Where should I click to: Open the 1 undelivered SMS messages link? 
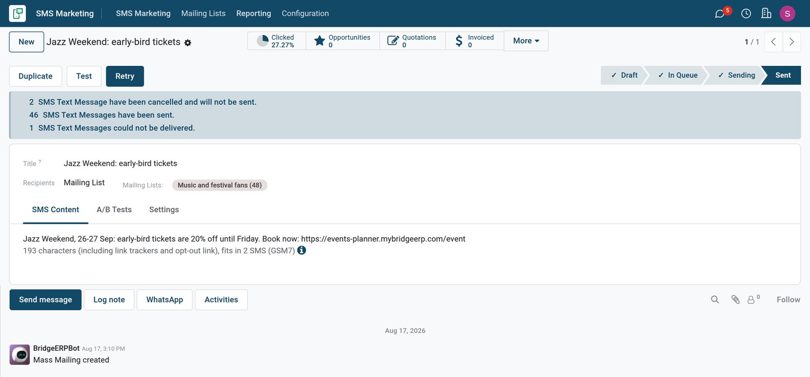pos(112,128)
